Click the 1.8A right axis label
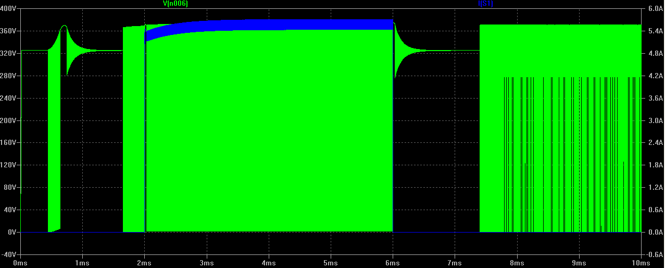Image resolution: width=665 pixels, height=268 pixels. pyautogui.click(x=655, y=165)
